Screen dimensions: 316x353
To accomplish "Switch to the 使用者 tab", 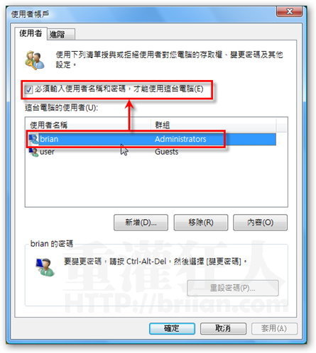I will [31, 33].
